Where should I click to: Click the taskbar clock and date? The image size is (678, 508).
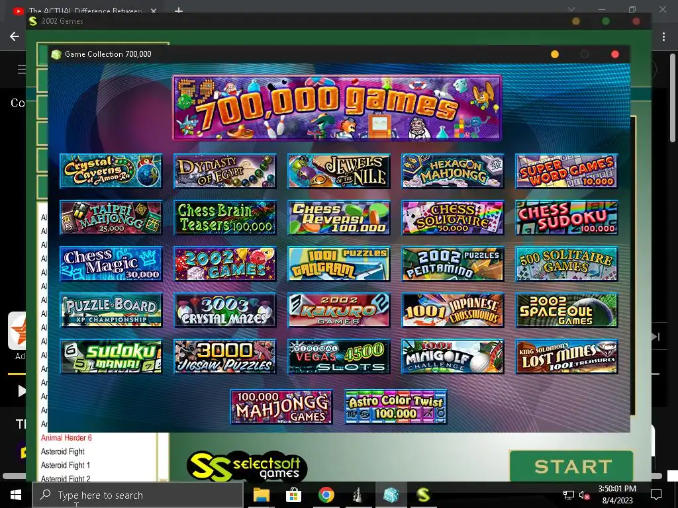tap(617, 495)
